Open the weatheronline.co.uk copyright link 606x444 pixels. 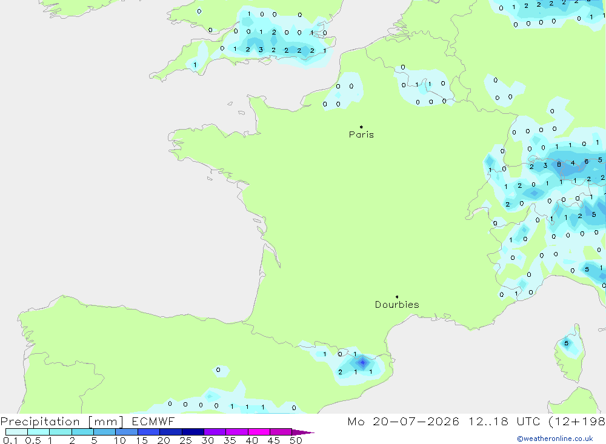click(x=555, y=439)
